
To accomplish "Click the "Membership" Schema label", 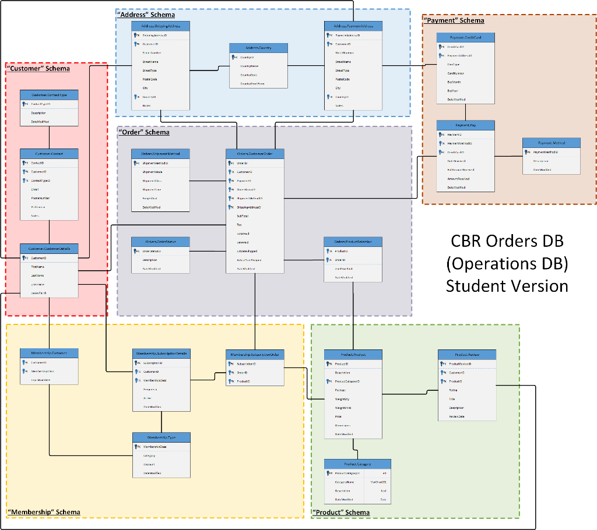I will (43, 513).
